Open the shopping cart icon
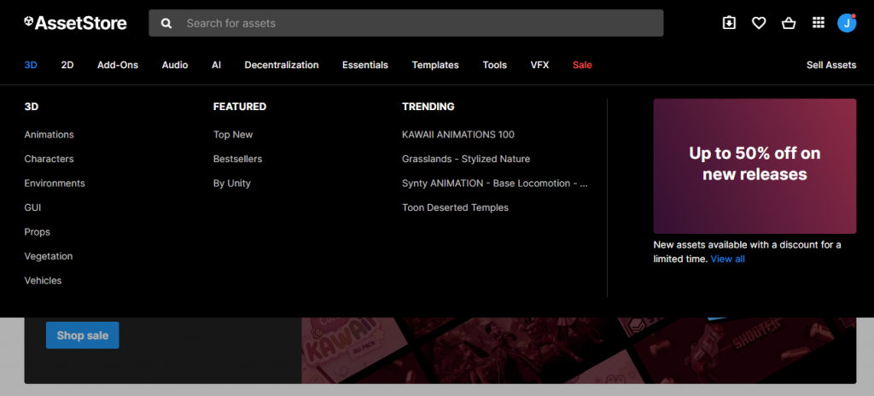Screen dimensions: 874x396 click(789, 23)
